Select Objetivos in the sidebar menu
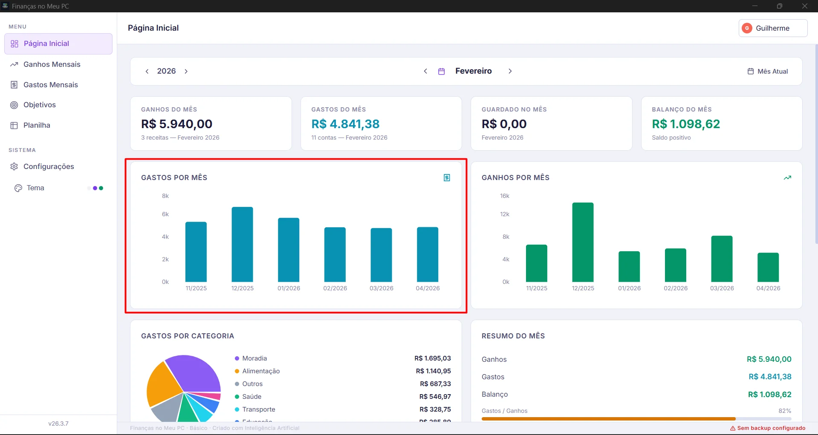818x435 pixels. pyautogui.click(x=40, y=105)
